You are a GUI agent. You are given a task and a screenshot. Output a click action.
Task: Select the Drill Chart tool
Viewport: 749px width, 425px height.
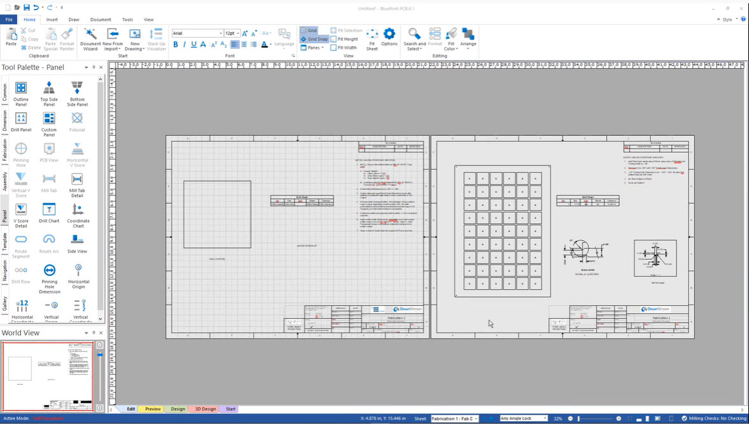point(48,212)
